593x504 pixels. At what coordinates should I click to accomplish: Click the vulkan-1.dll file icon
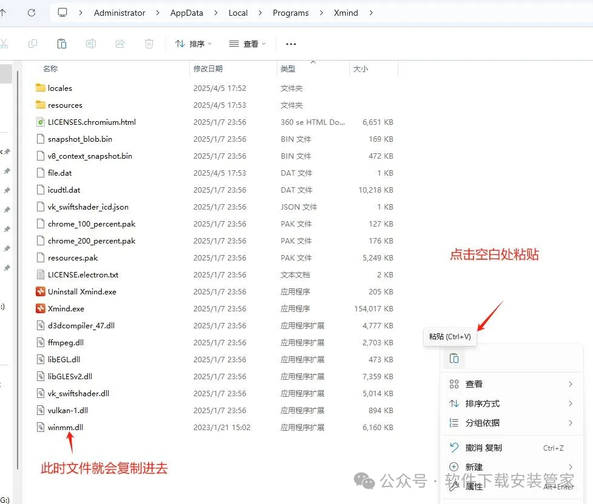(41, 410)
